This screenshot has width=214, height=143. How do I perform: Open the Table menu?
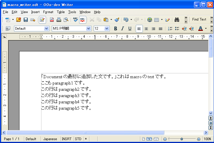(61, 12)
